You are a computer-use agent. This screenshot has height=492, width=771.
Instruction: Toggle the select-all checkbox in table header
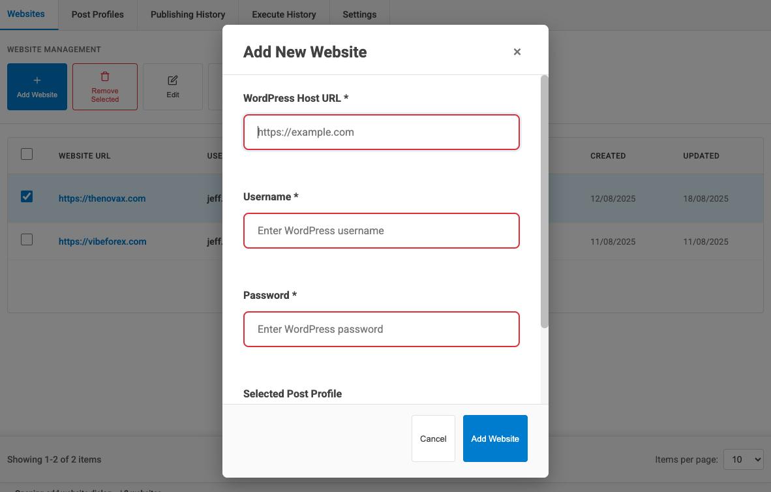pos(27,155)
